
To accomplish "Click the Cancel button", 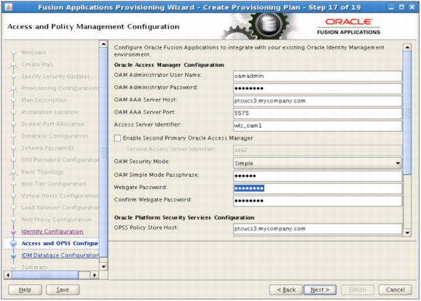I will click(x=395, y=290).
